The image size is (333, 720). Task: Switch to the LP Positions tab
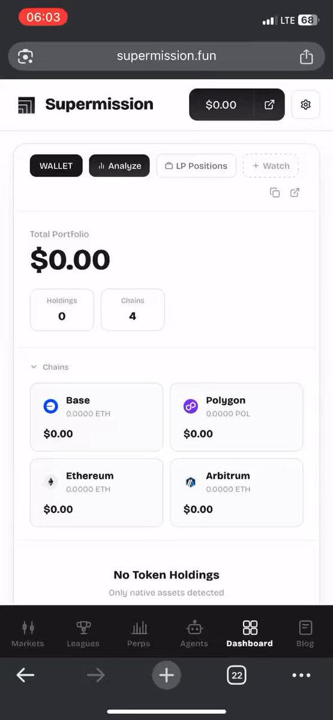[196, 166]
